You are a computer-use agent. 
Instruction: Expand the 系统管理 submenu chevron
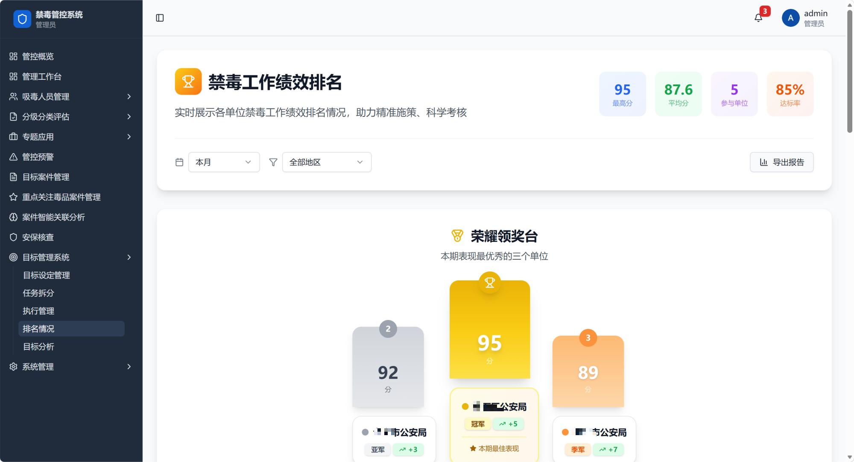pyautogui.click(x=129, y=366)
